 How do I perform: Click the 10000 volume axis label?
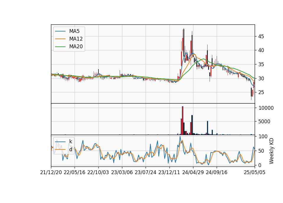pos(266,108)
